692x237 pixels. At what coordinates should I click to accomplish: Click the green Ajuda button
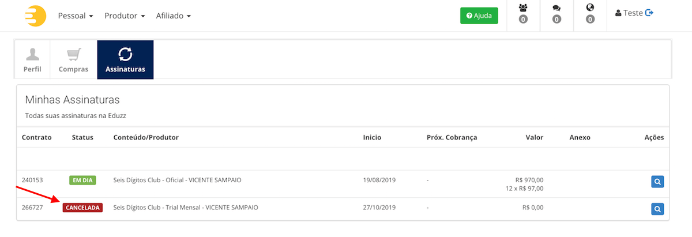tap(479, 16)
